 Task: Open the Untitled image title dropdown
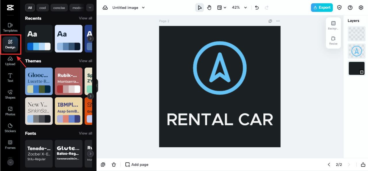(x=128, y=8)
